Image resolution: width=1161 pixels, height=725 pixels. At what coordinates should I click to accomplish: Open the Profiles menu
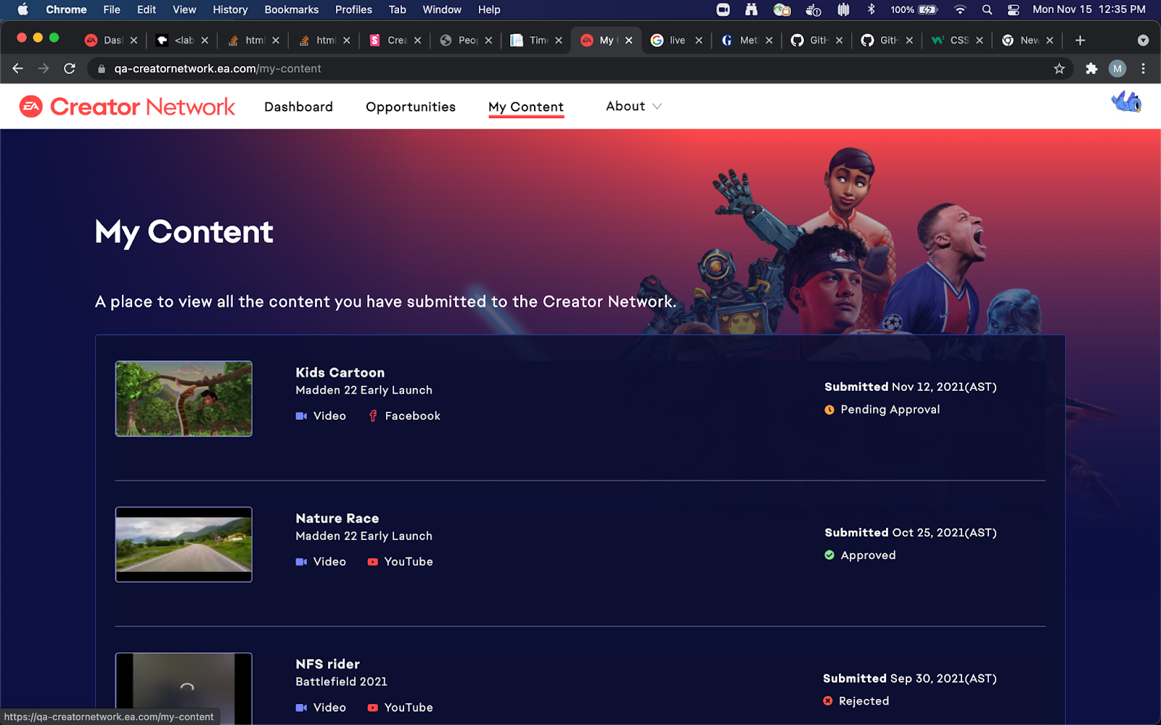pyautogui.click(x=353, y=9)
